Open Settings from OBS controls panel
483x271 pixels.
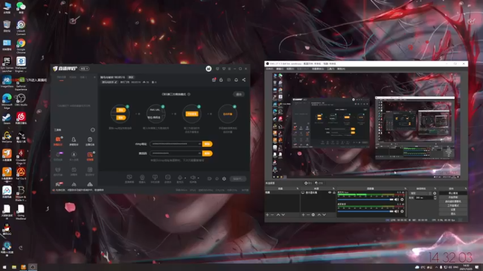tap(453, 210)
